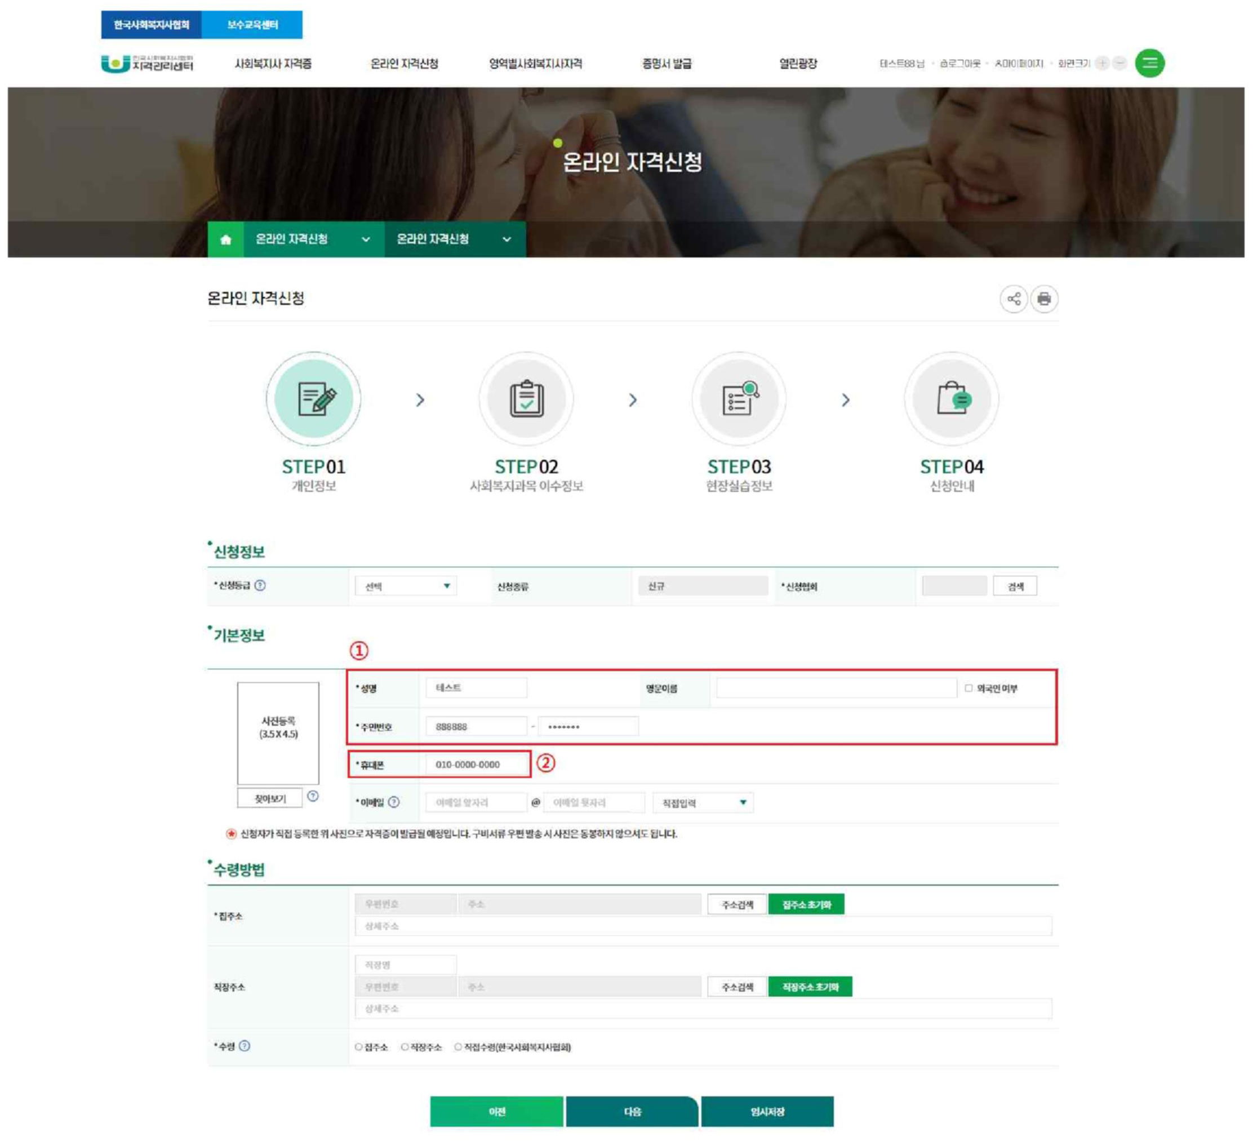Click the 휴대폰 number input field
Screen dimensions: 1253x1142
tap(477, 764)
